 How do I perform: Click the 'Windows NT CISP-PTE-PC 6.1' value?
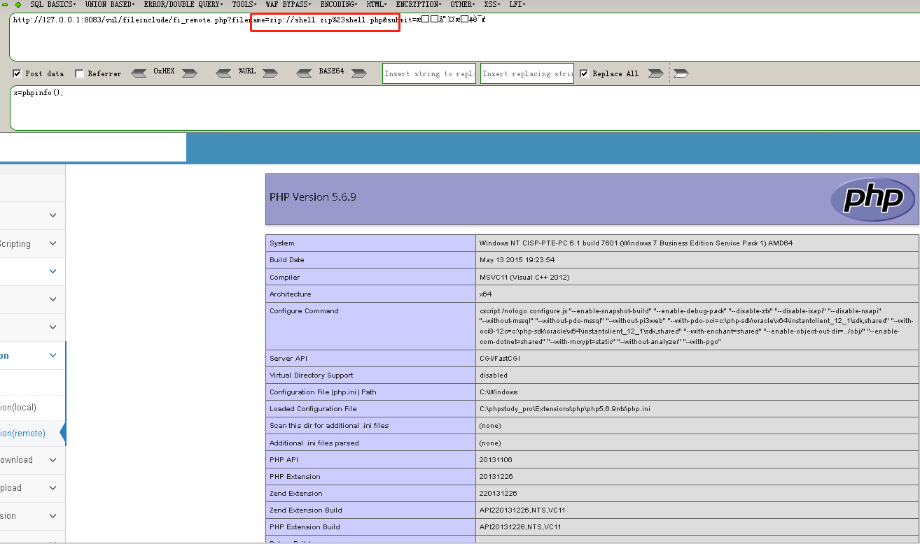click(x=636, y=243)
